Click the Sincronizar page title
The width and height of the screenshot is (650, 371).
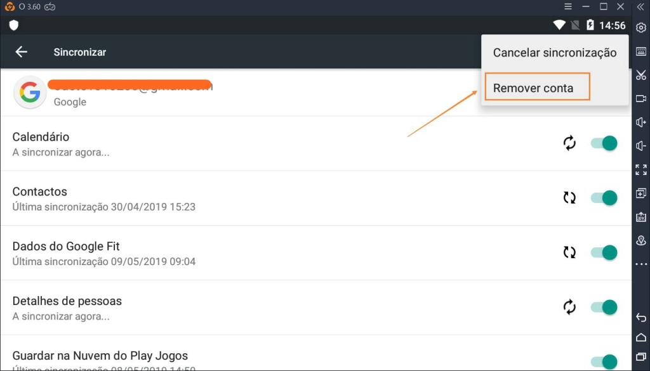pos(80,52)
